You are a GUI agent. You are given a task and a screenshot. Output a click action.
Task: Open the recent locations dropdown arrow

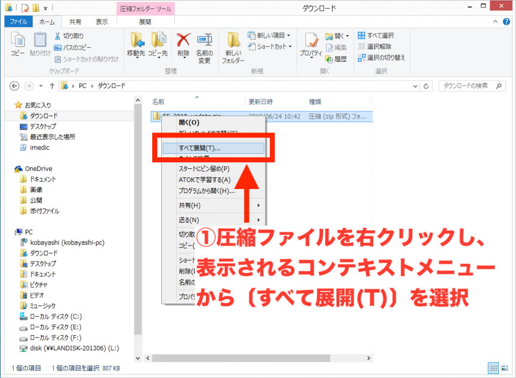(x=41, y=86)
